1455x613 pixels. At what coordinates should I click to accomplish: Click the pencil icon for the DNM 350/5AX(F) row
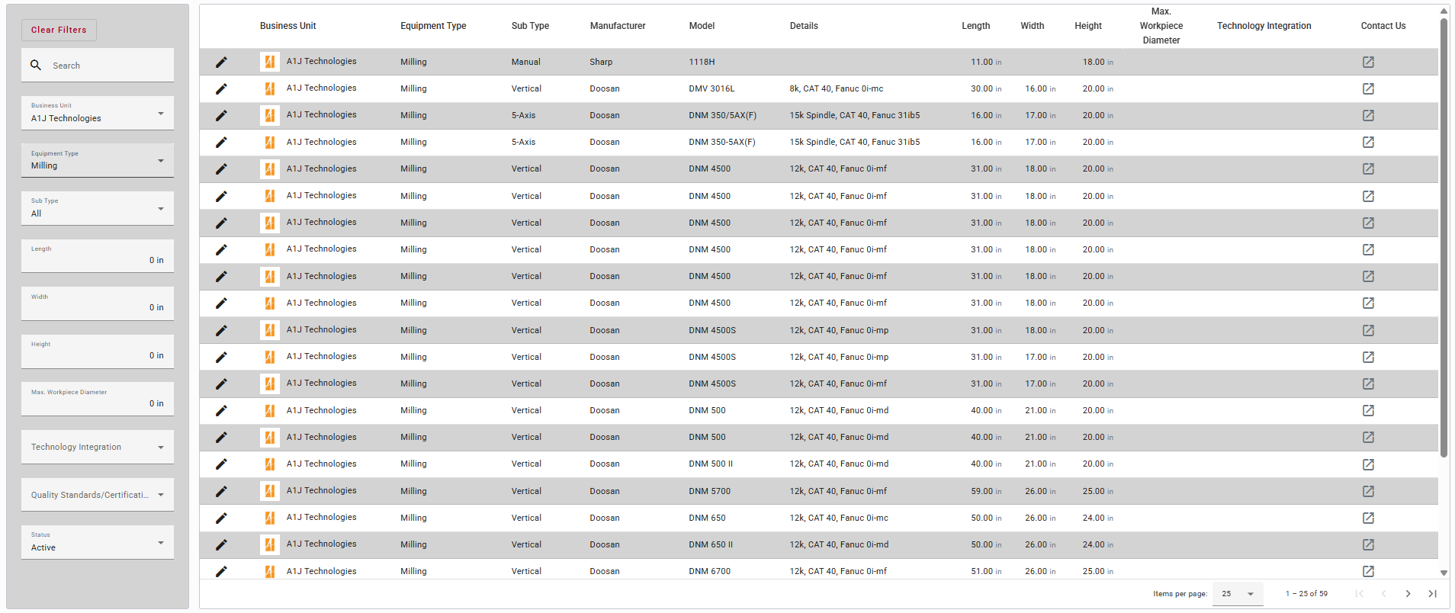[221, 116]
